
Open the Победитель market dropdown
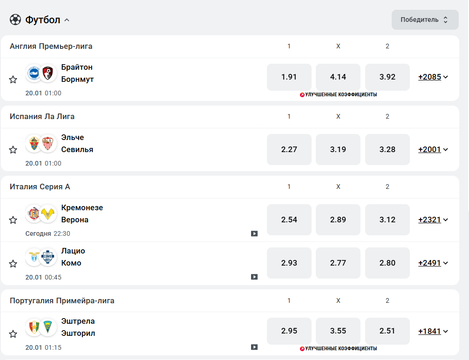[x=425, y=20]
